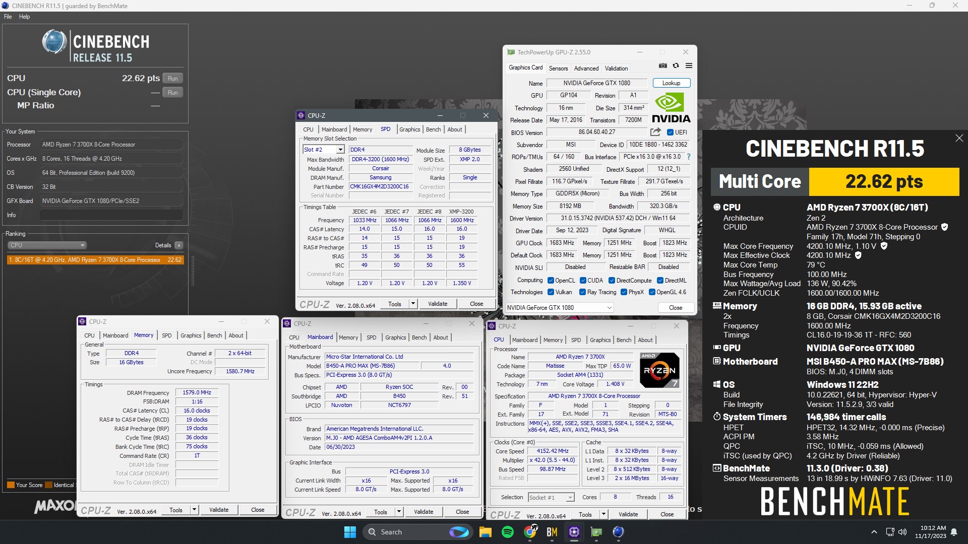
Task: Select ranking entry 8C/16T Ryzen 7 3700X
Action: [x=95, y=260]
